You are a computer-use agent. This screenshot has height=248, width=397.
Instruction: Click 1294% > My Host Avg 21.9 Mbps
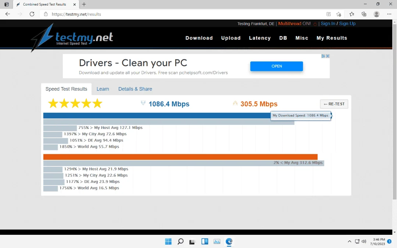[x=96, y=169]
